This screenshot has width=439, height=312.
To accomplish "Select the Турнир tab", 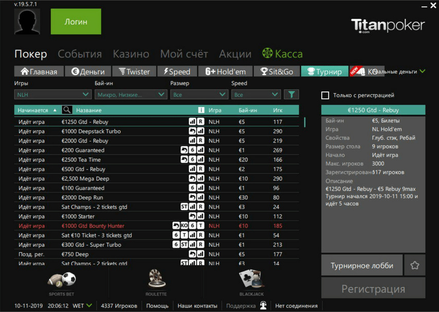I will (324, 71).
